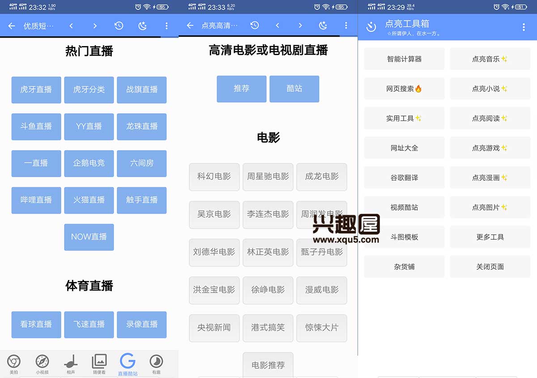Open 点亮音乐 tool
Viewport: 537px width, 378px height.
coord(490,59)
